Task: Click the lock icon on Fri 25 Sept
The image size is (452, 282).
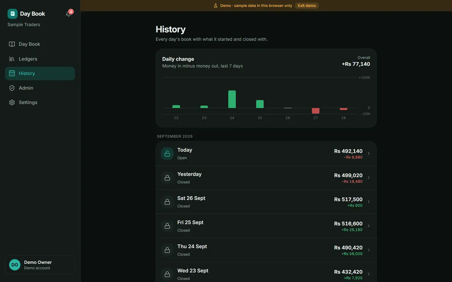Action: pyautogui.click(x=167, y=226)
